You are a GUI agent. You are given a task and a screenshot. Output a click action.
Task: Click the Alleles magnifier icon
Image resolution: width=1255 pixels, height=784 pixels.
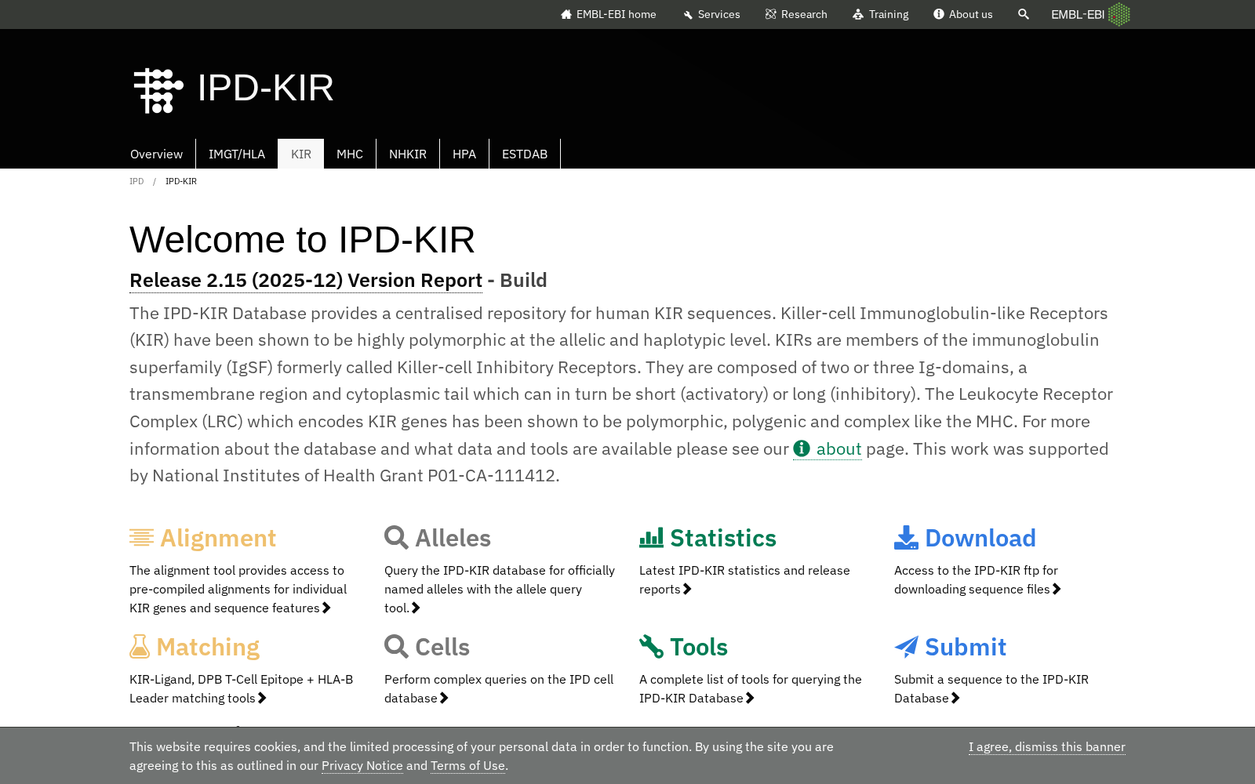(396, 538)
